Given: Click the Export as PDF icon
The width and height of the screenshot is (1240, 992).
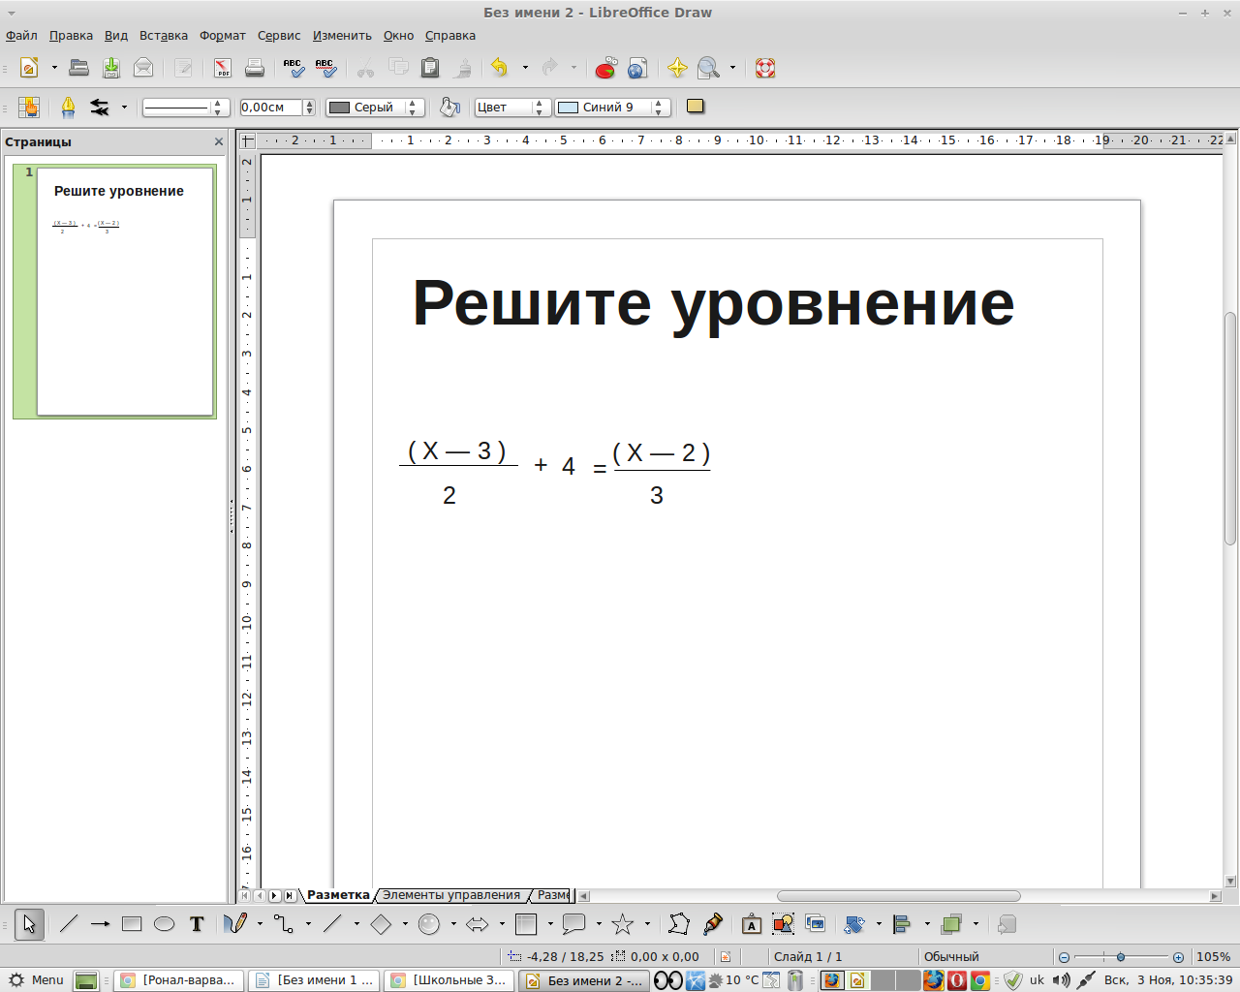Looking at the screenshot, I should point(223,68).
